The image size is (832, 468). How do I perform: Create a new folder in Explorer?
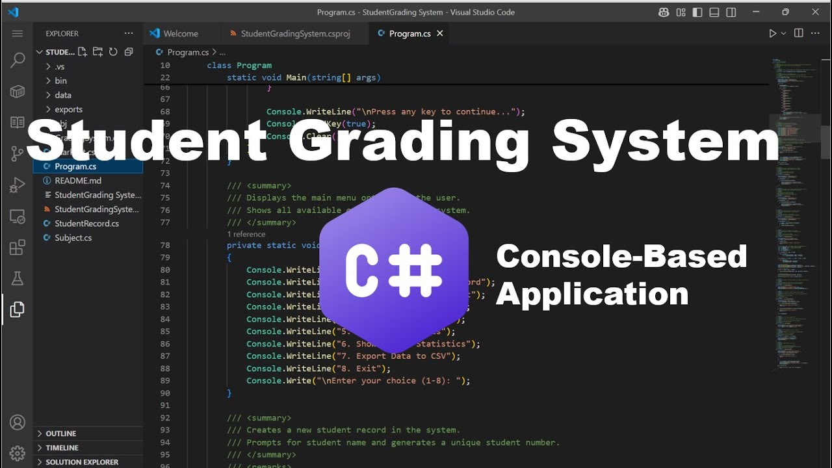97,52
